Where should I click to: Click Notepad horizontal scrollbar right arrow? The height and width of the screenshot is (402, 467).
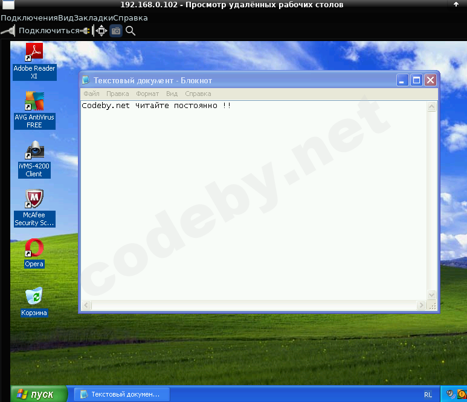click(x=421, y=305)
